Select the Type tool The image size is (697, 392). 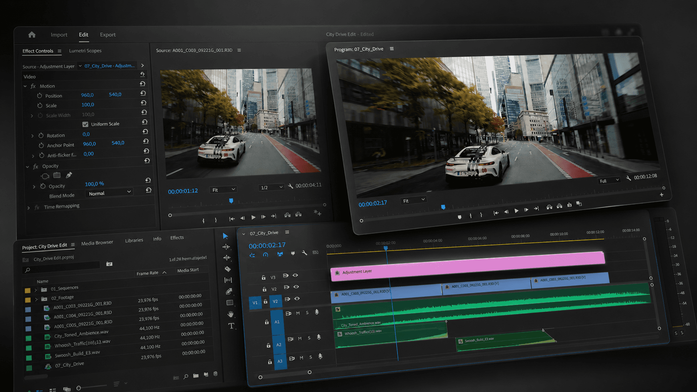(231, 326)
